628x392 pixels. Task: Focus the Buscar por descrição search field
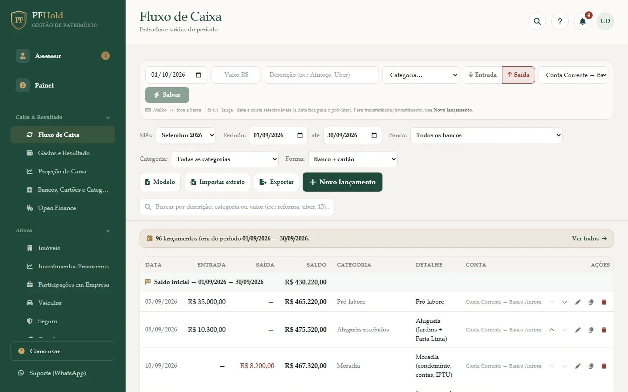tap(237, 207)
